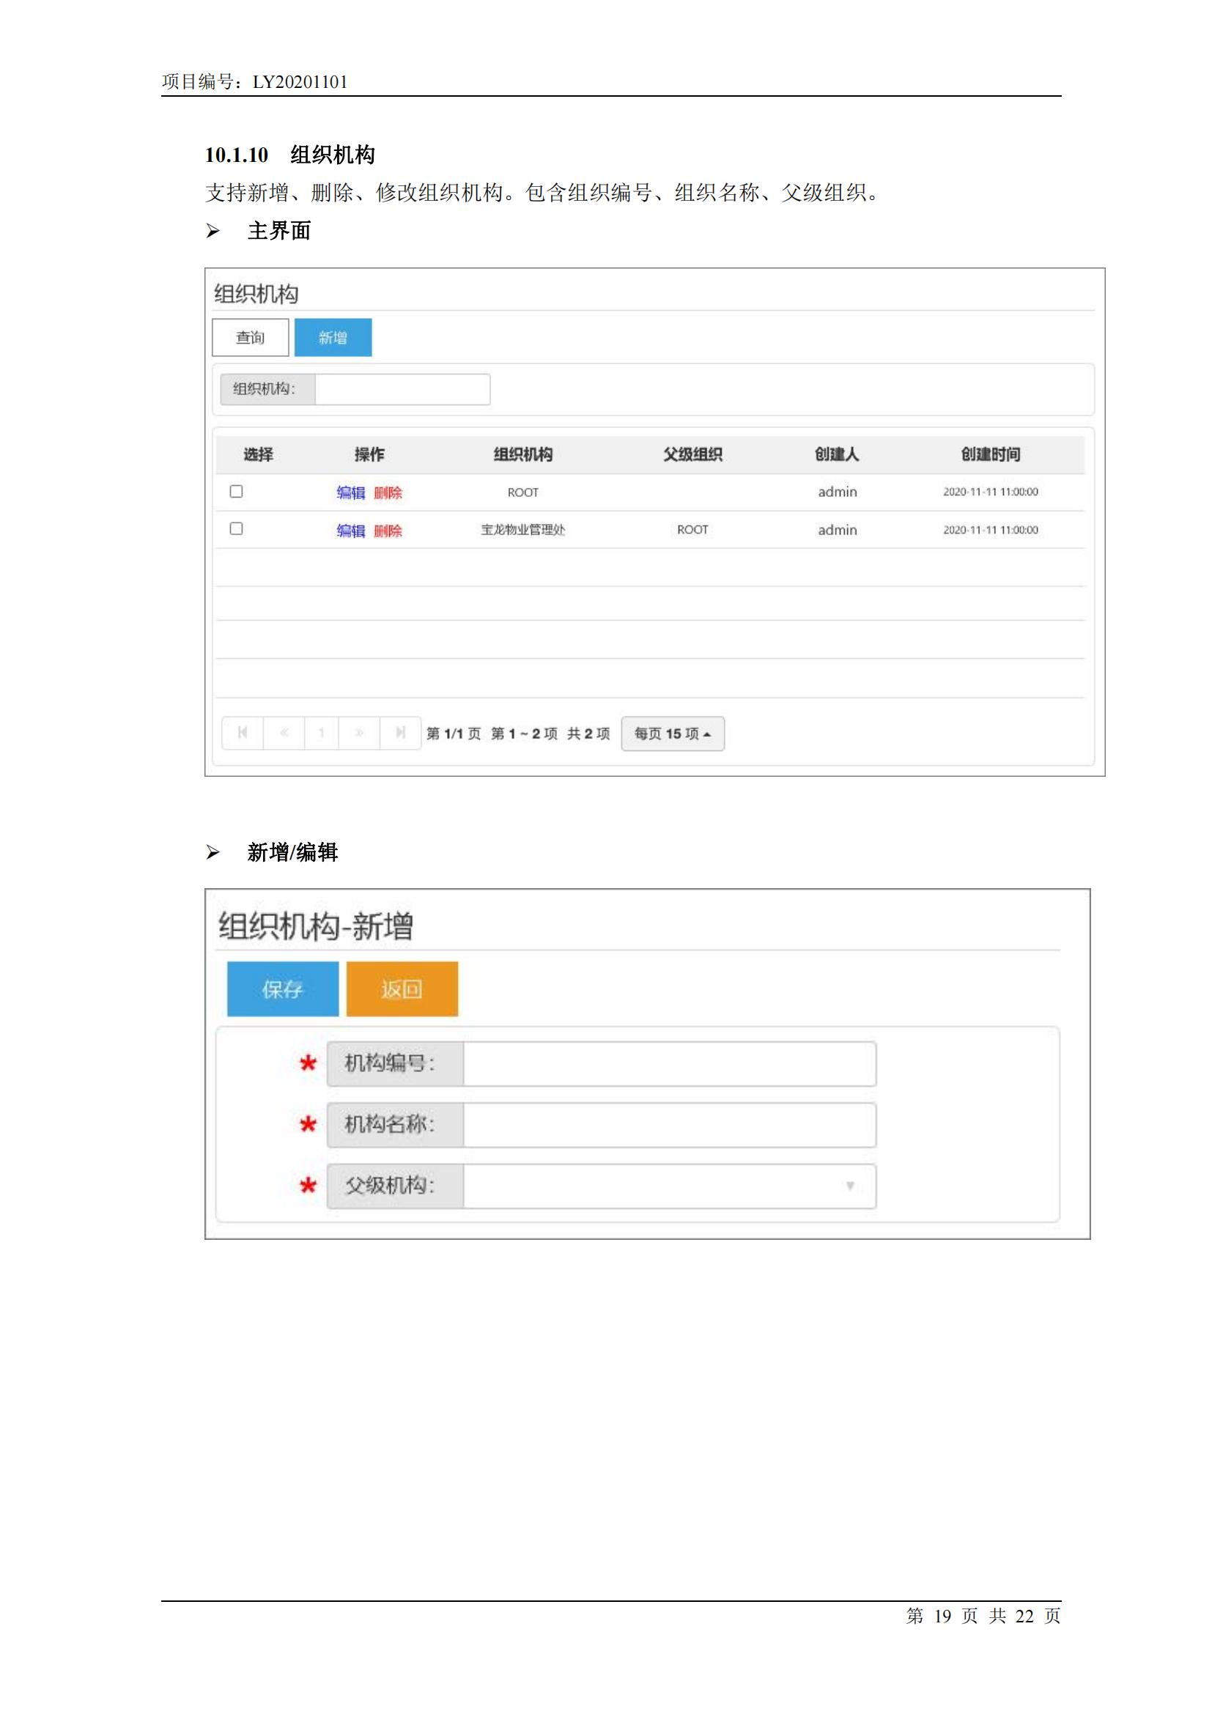This screenshot has height=1714, width=1212.
Task: Click the 选择 column header
Action: pyautogui.click(x=258, y=454)
